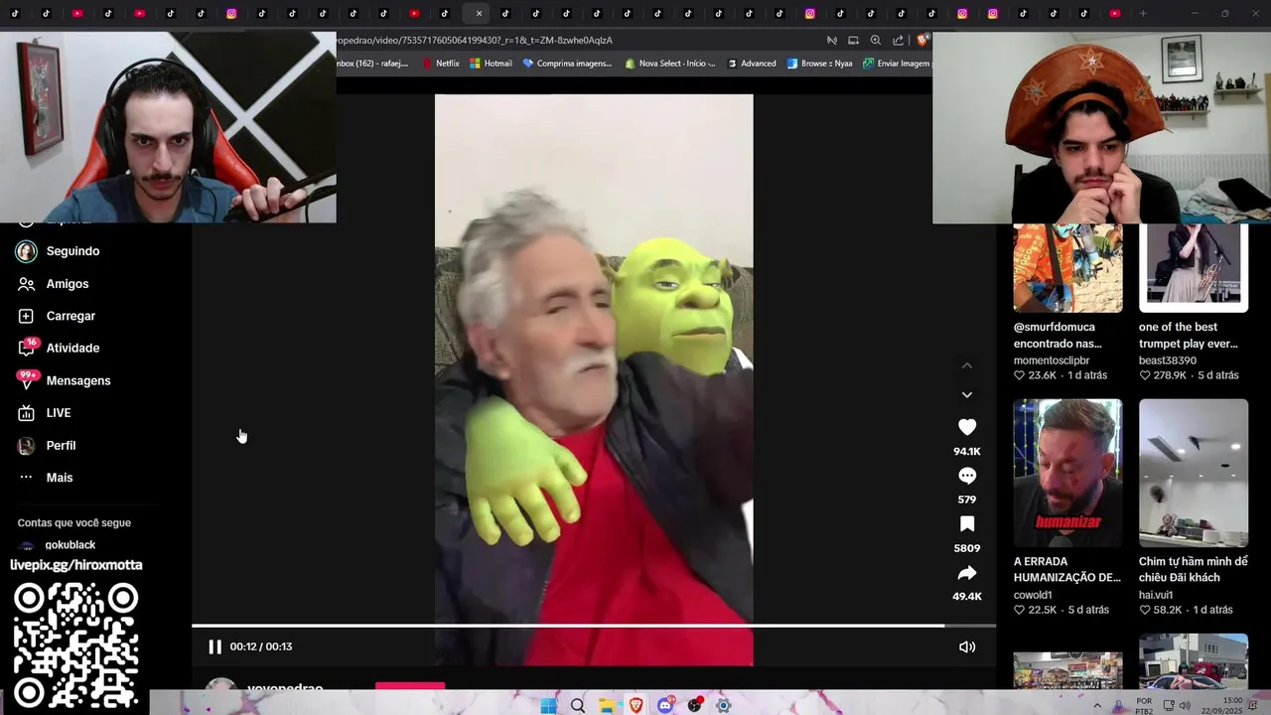Bookmark the video with favorites icon

(967, 524)
